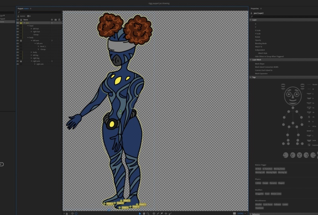318x215 pixels.
Task: Select the Hand tool below the canvas
Action: pyautogui.click(x=144, y=213)
